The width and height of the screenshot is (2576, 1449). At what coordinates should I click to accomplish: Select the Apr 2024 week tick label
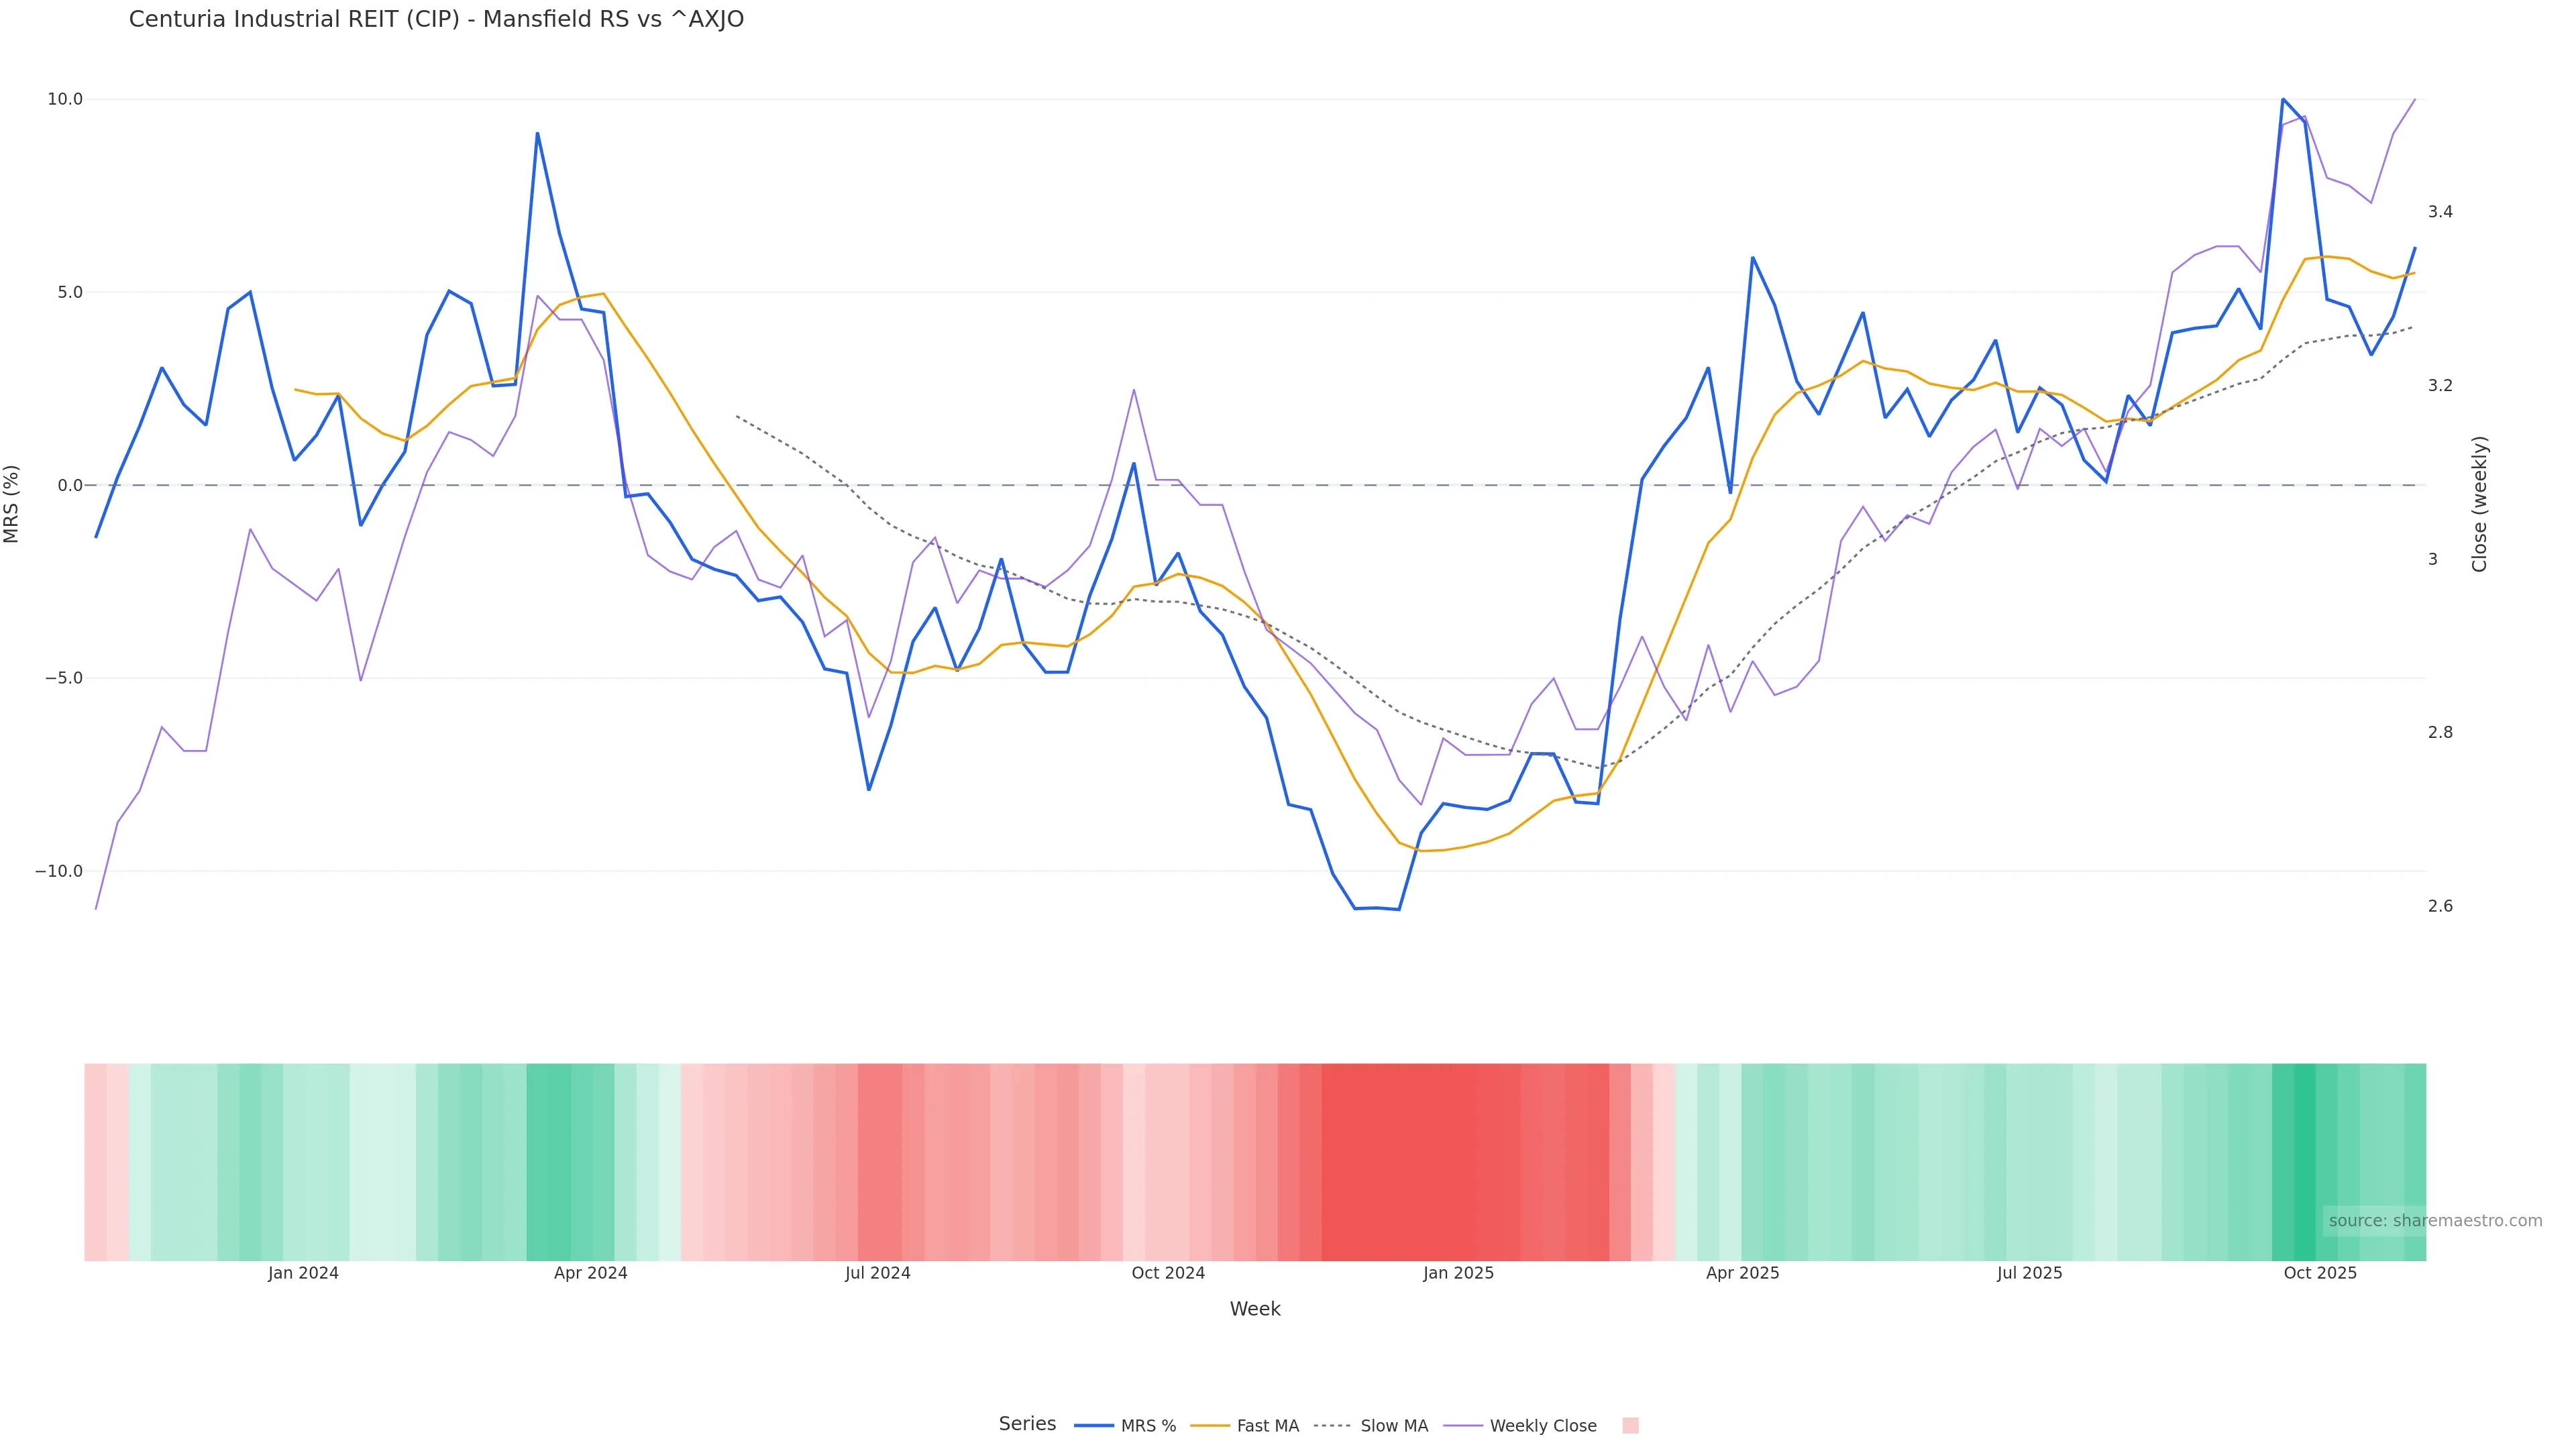[591, 1274]
